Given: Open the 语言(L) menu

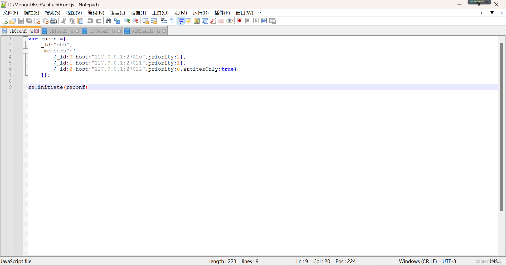Looking at the screenshot, I should click(118, 13).
